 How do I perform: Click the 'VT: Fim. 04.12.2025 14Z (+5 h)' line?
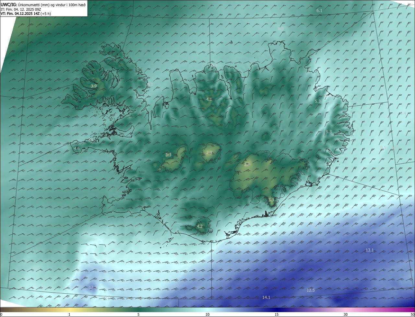(26, 14)
